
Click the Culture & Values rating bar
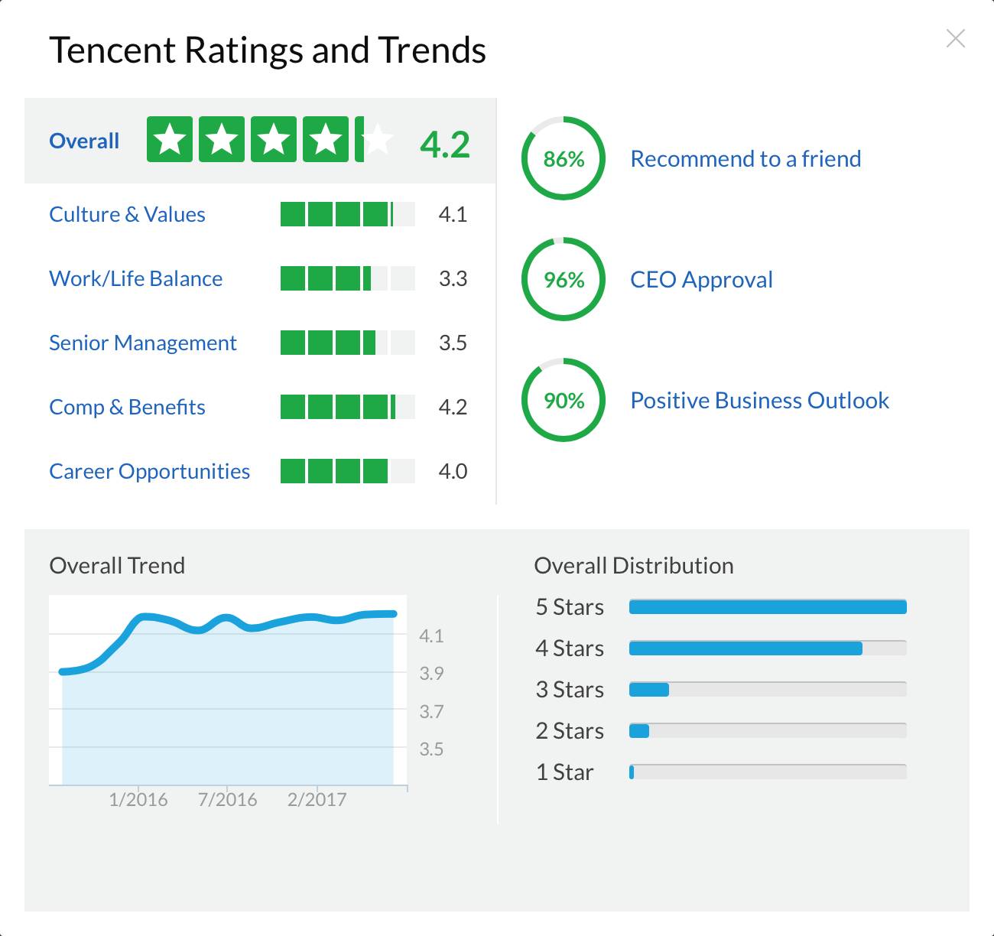tap(347, 214)
